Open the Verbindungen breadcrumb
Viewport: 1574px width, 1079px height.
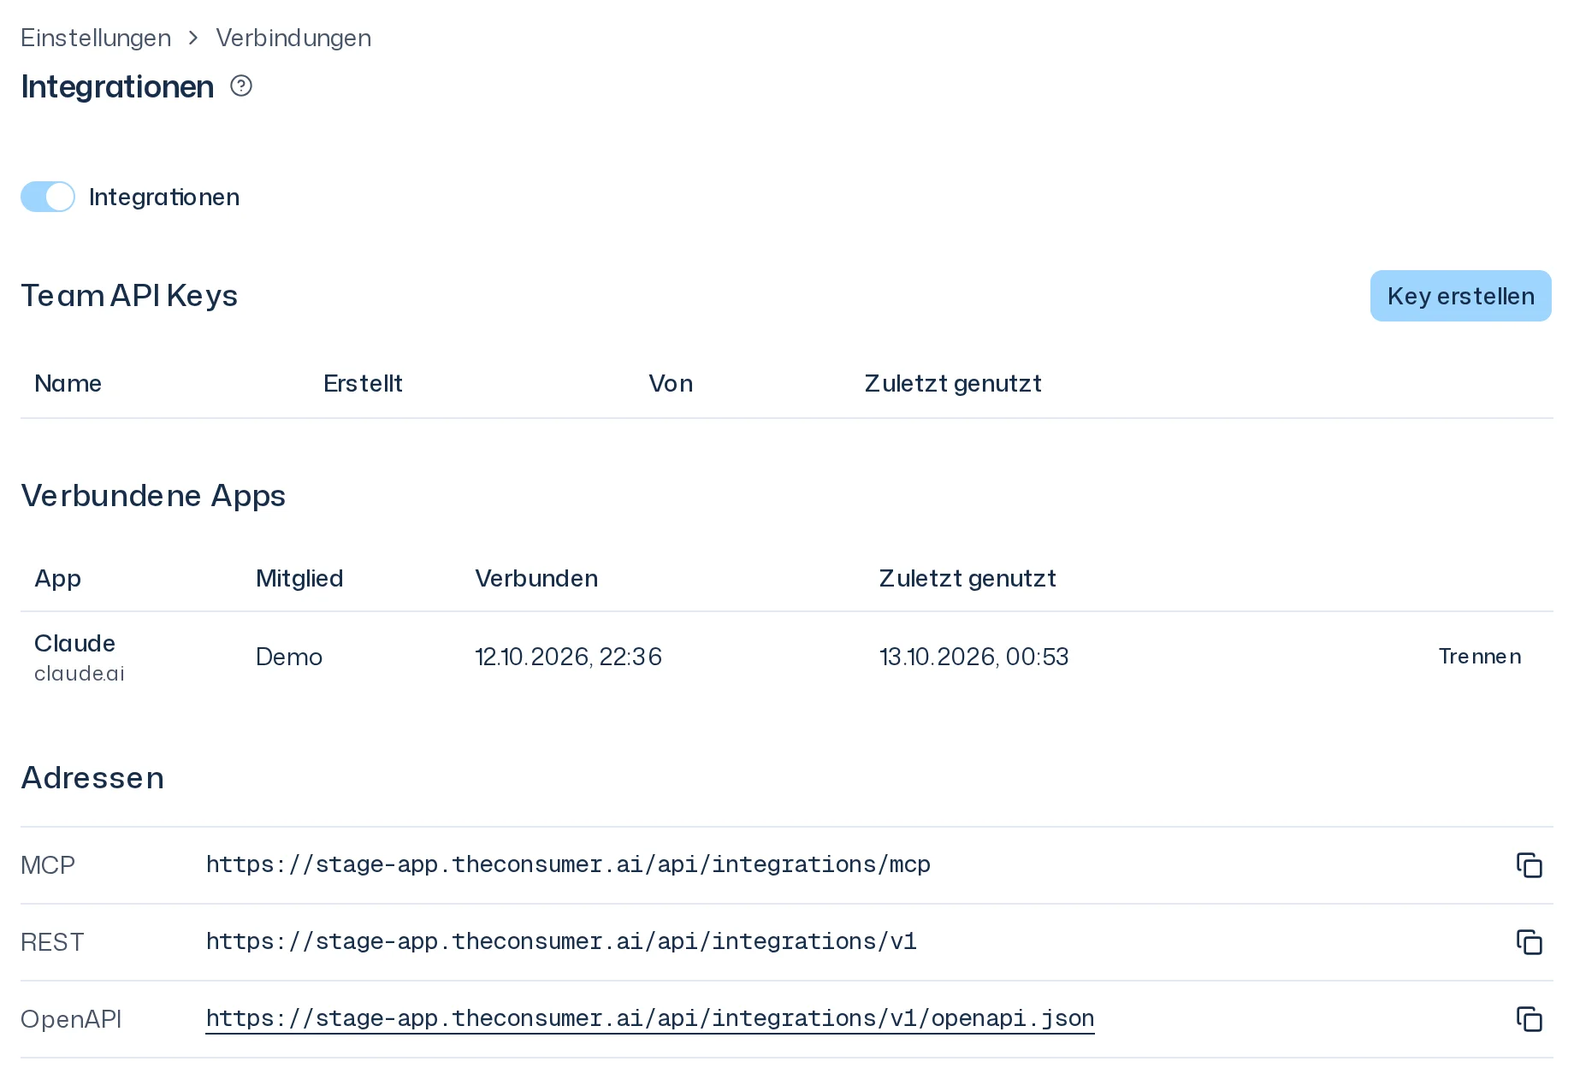(293, 38)
